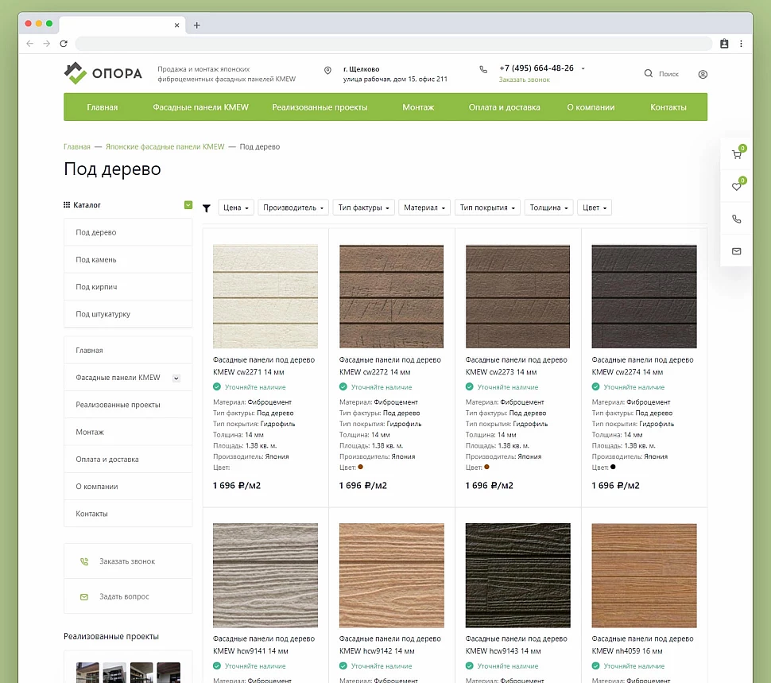Toggle the green Каталог collapse checkbox
The width and height of the screenshot is (771, 683).
(x=188, y=205)
